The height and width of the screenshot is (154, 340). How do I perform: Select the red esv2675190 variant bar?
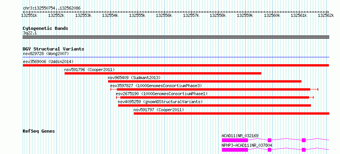(x=215, y=97)
